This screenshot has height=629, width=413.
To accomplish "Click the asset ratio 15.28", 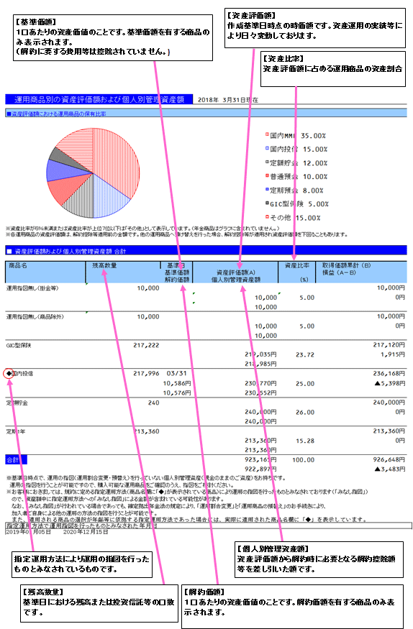I will click(305, 441).
